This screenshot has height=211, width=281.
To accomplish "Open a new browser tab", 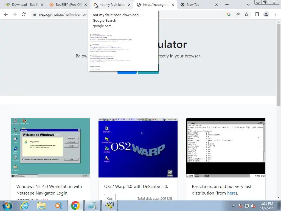I will point(227,5).
